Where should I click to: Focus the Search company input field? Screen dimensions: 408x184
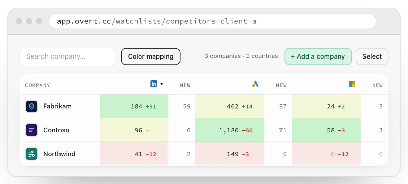click(68, 56)
